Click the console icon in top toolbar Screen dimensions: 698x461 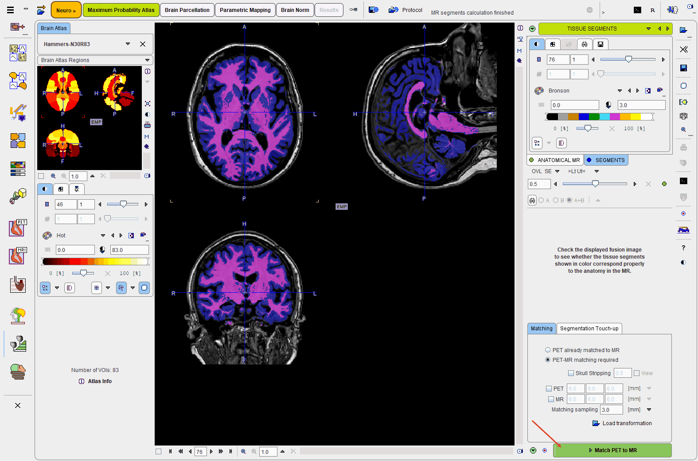pyautogui.click(x=637, y=10)
